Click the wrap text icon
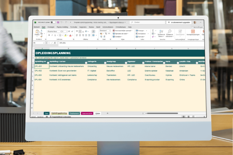The height and width of the screenshot is (155, 233). click(94, 31)
